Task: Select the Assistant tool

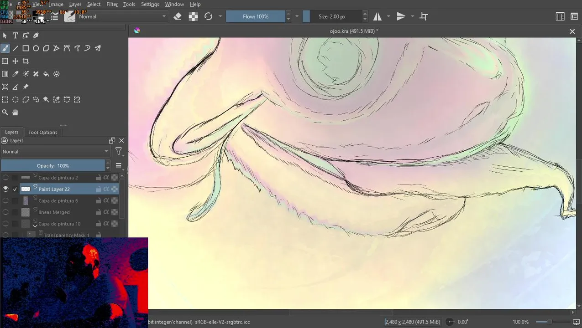Action: (5, 87)
